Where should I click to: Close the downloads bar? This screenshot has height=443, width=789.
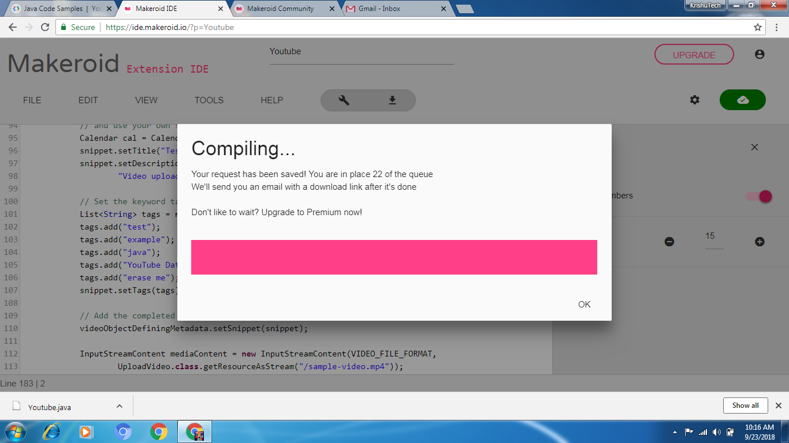click(x=779, y=406)
